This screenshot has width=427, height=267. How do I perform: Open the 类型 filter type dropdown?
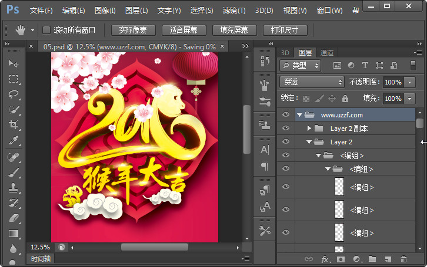click(300, 66)
